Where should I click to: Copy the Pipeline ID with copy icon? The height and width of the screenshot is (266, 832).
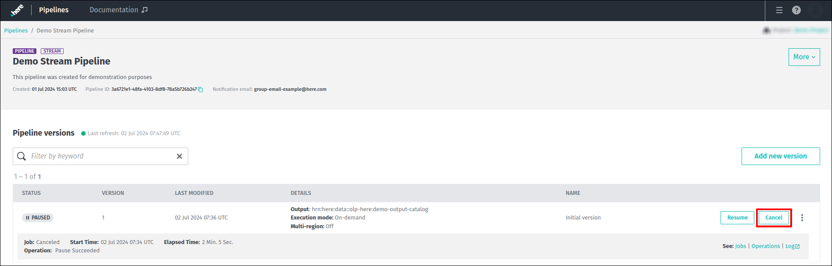click(201, 90)
